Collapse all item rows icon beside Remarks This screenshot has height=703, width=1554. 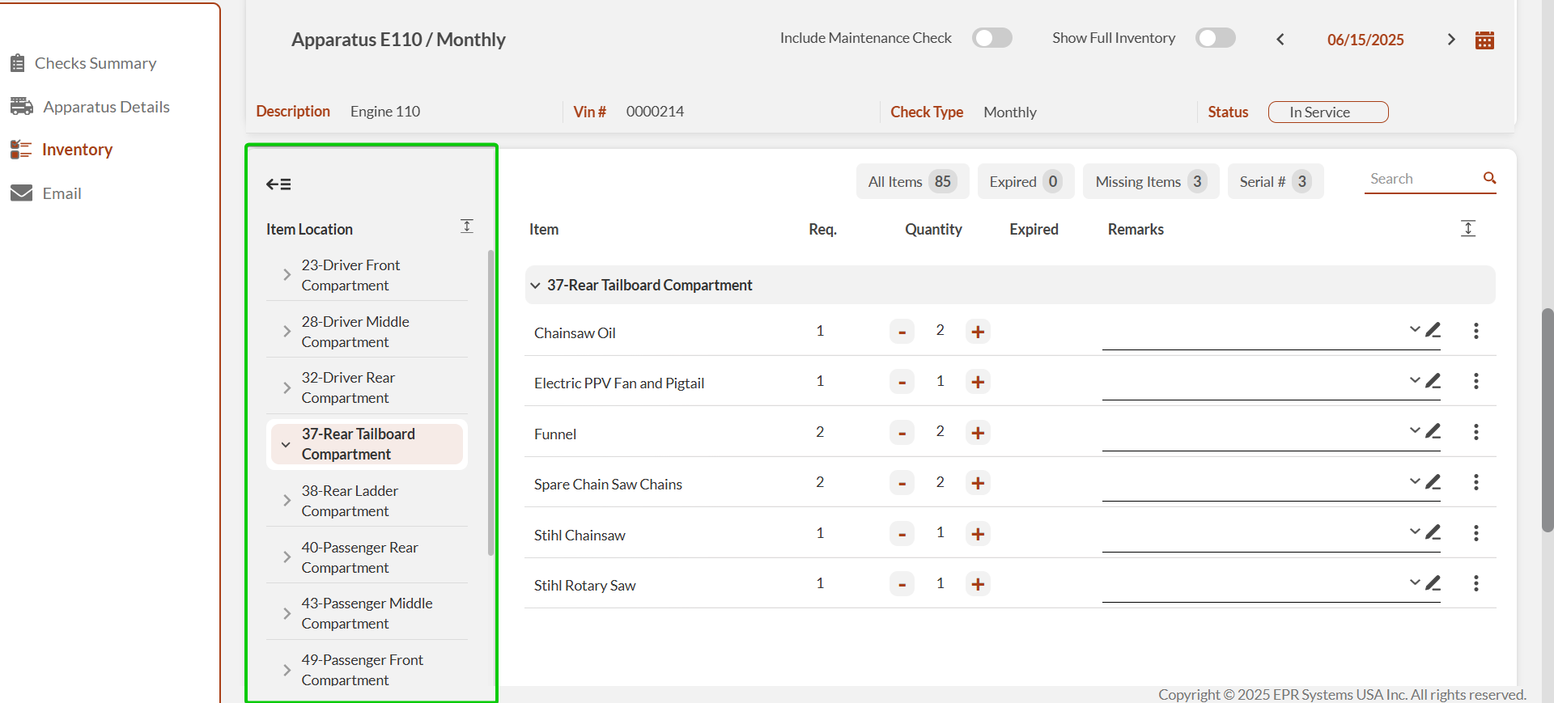(1467, 229)
